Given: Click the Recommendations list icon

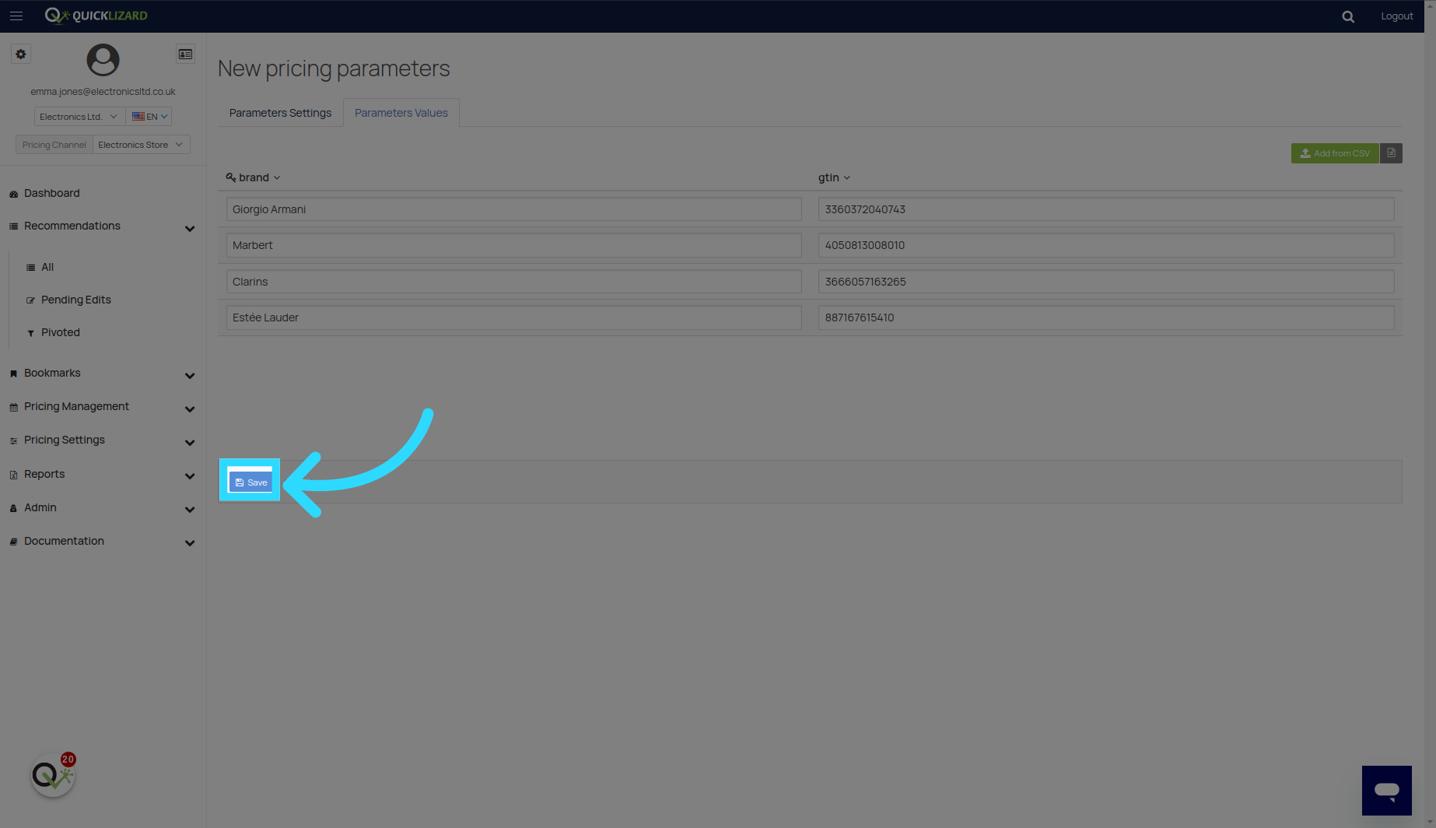Looking at the screenshot, I should click(x=13, y=226).
